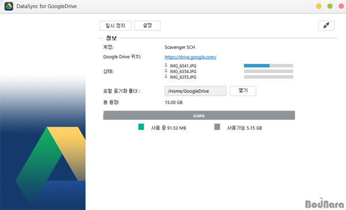The height and width of the screenshot is (210, 346).
Task: Click the DataSync Google Drive app icon
Action: click(9, 6)
